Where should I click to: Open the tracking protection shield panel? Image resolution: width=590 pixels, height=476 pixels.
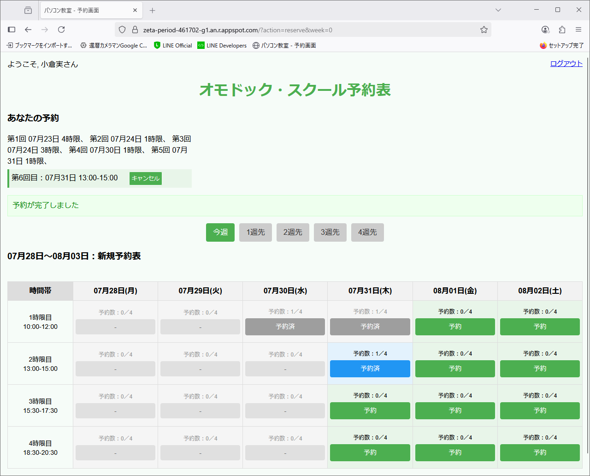pos(121,30)
